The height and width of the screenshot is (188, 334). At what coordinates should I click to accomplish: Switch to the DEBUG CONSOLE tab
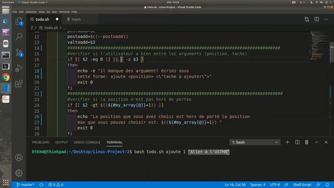pyautogui.click(x=87, y=143)
